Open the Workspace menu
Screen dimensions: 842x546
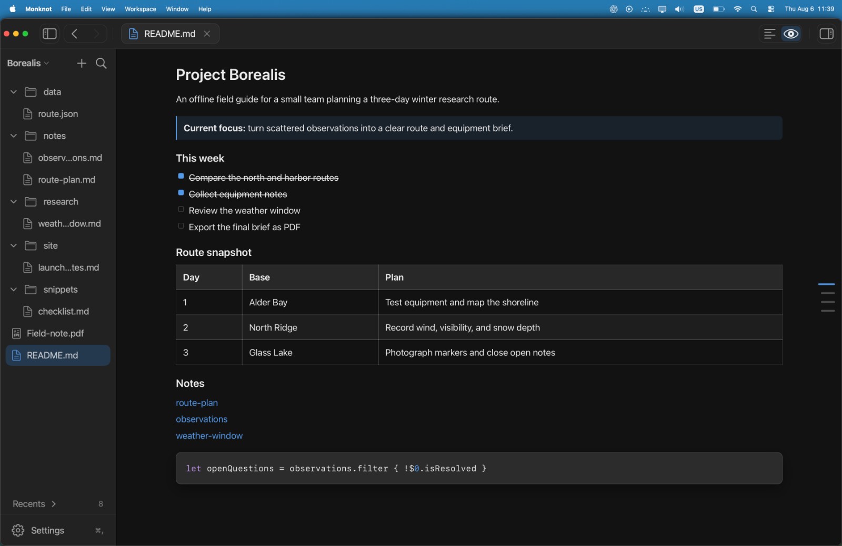141,9
